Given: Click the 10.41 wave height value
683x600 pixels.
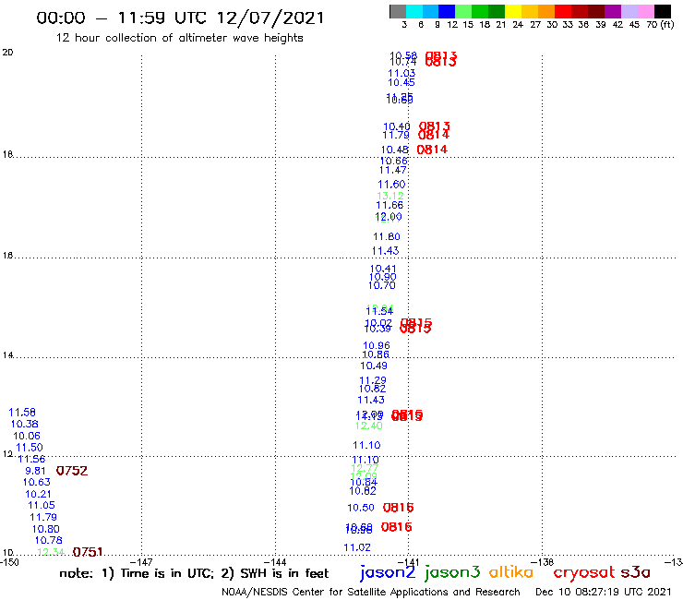Looking at the screenshot, I should [383, 269].
